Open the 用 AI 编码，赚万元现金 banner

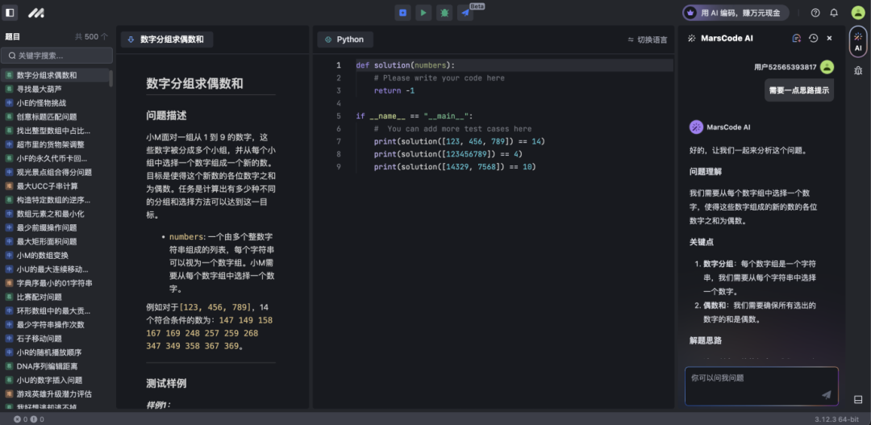click(x=736, y=13)
